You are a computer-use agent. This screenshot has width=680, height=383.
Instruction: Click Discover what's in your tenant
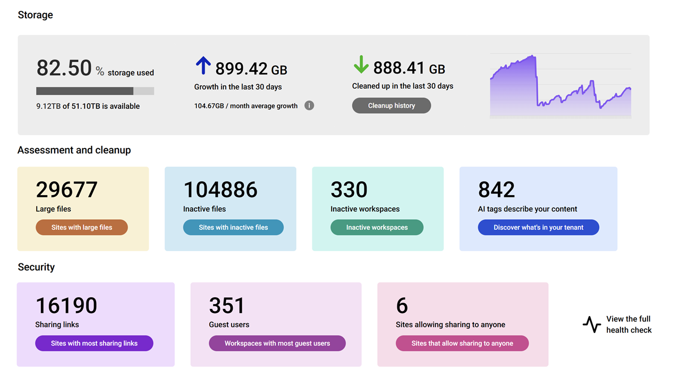(538, 227)
